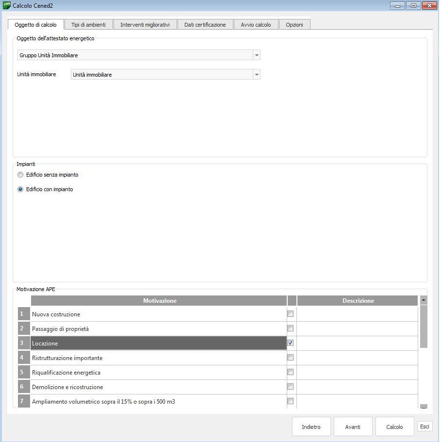Select Edificio senza impianto option
This screenshot has height=442, width=441.
(20, 175)
